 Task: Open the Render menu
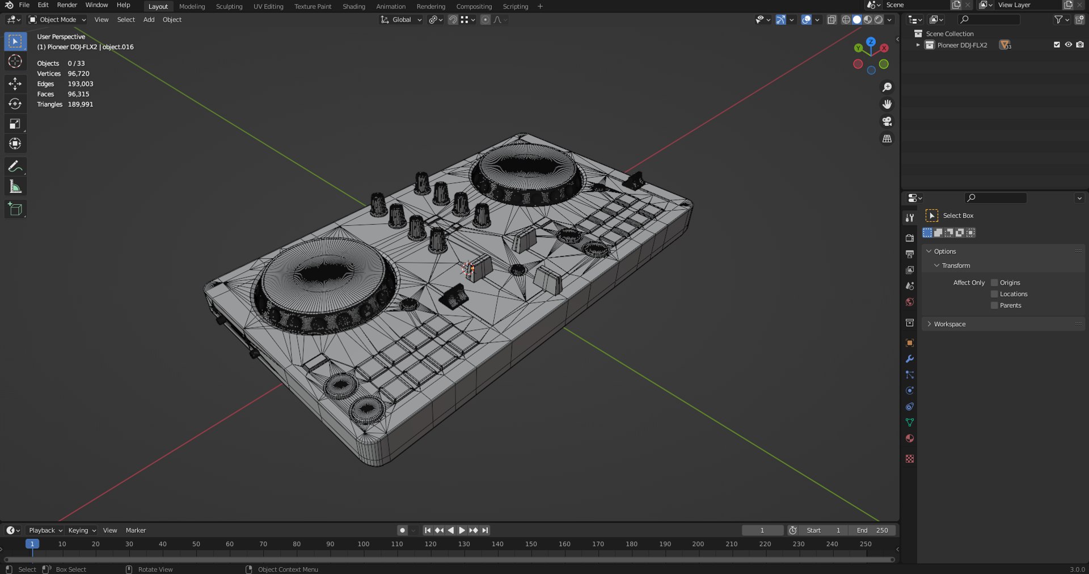click(67, 5)
